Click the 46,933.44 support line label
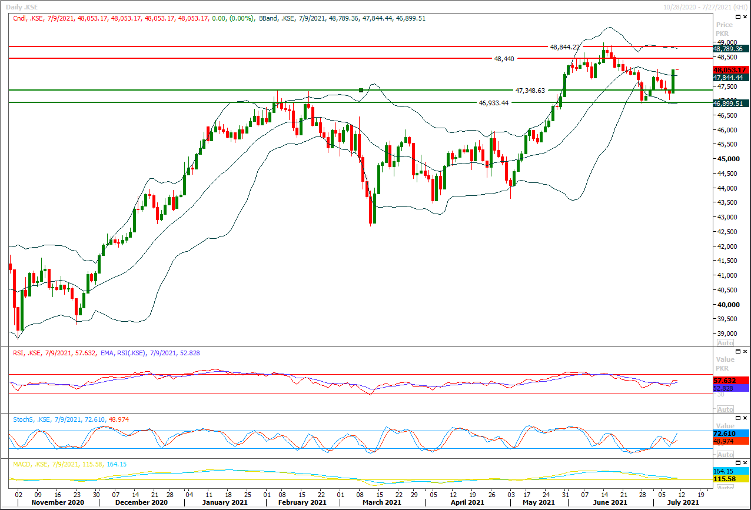The width and height of the screenshot is (751, 510). pyautogui.click(x=494, y=102)
